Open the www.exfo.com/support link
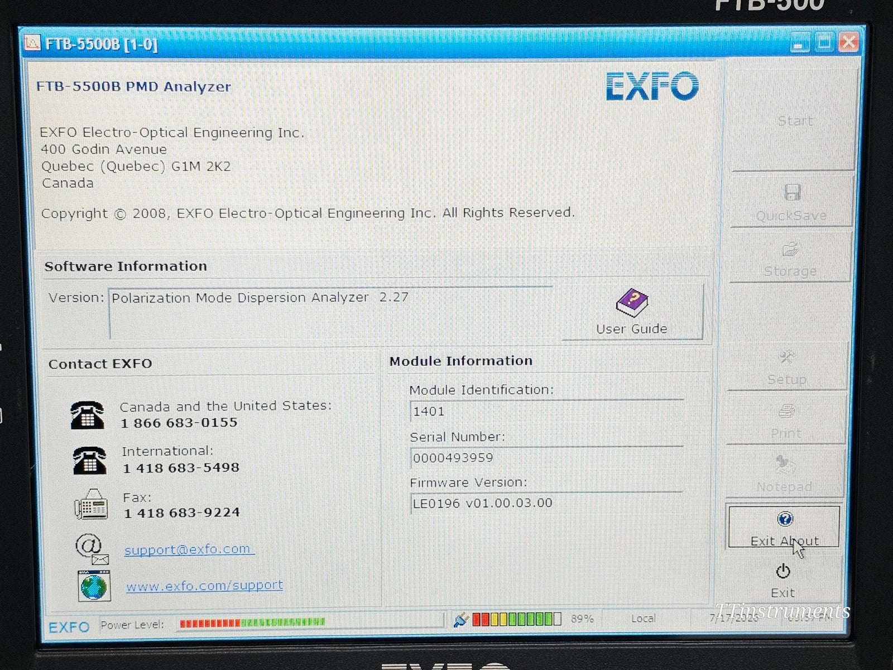 click(x=204, y=585)
